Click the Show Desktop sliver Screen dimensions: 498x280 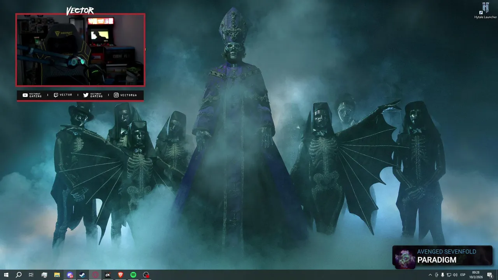[497, 275]
